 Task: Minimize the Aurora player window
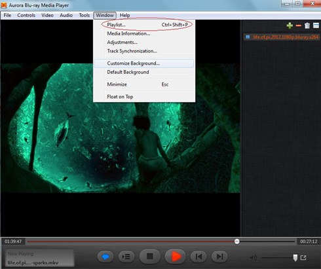(287, 4)
